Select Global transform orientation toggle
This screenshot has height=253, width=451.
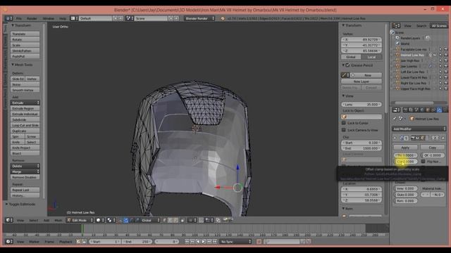[x=351, y=57]
